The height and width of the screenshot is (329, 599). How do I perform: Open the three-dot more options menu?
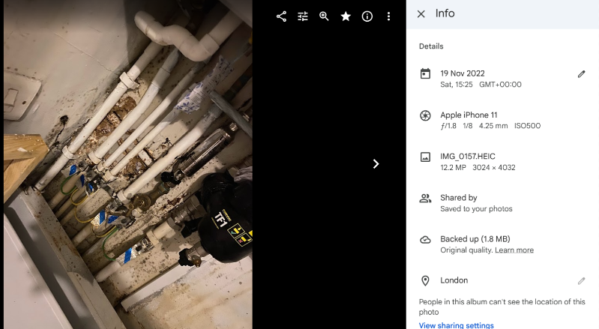[x=388, y=16]
